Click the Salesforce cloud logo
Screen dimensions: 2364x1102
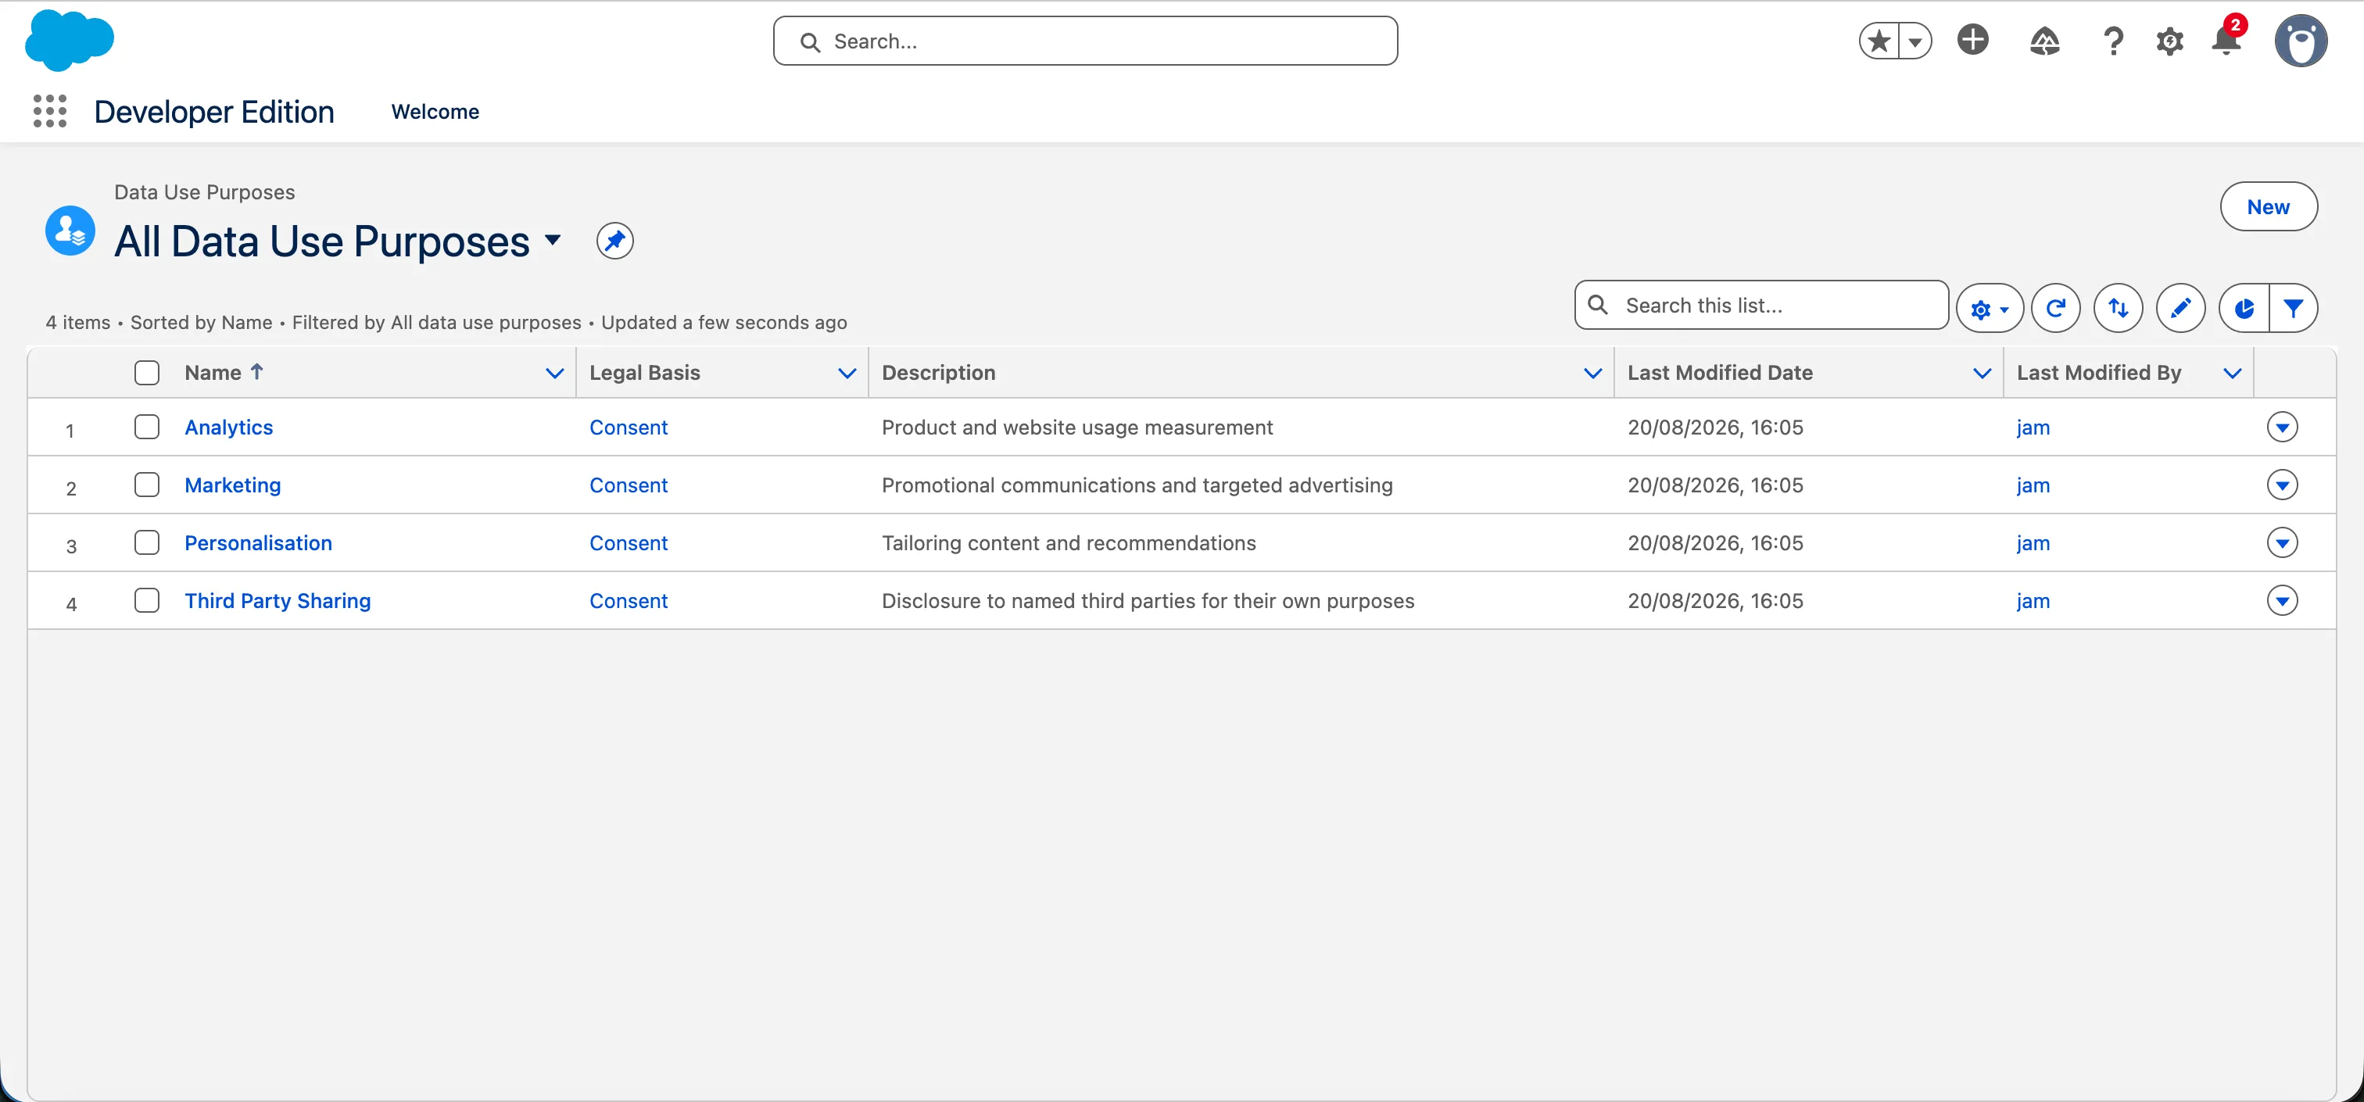tap(69, 41)
